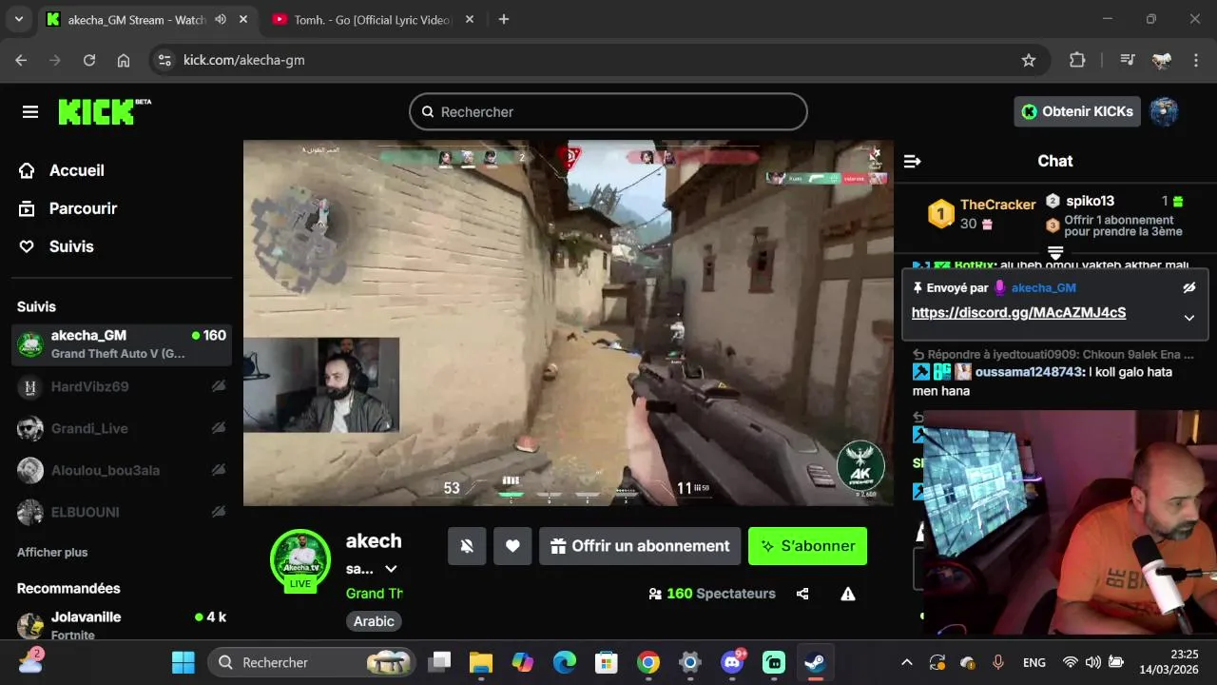Switch to the Tomh. - Go lyric video tab
Viewport: 1217px width, 685px height.
click(373, 19)
